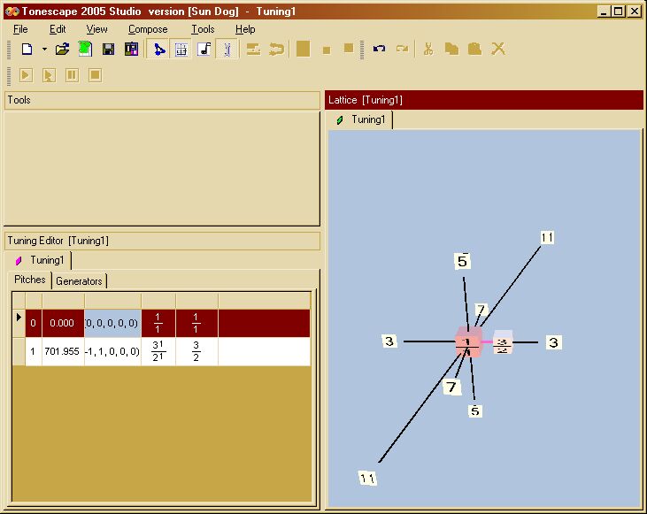Click the Undo arrow icon
The height and width of the screenshot is (514, 647).
pos(379,49)
